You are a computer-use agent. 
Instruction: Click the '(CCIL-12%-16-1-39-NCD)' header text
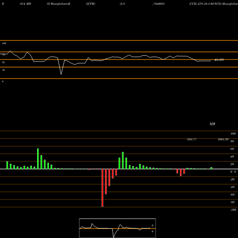205,4
